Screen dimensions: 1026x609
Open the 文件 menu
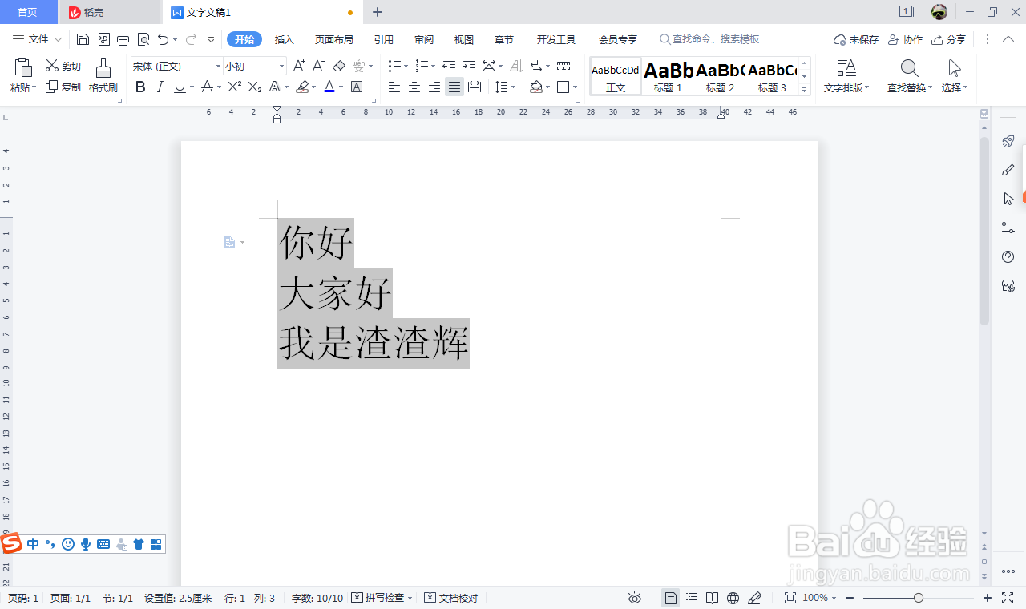[x=38, y=38]
